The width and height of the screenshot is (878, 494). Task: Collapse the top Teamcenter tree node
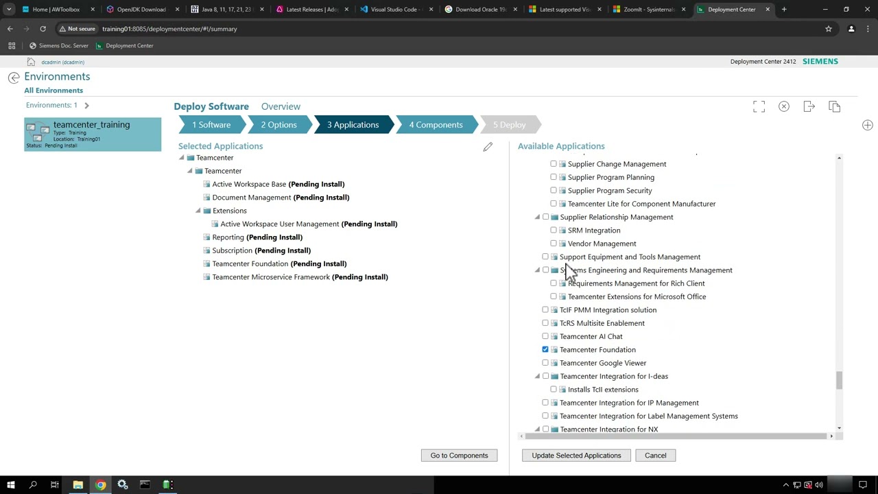click(182, 158)
